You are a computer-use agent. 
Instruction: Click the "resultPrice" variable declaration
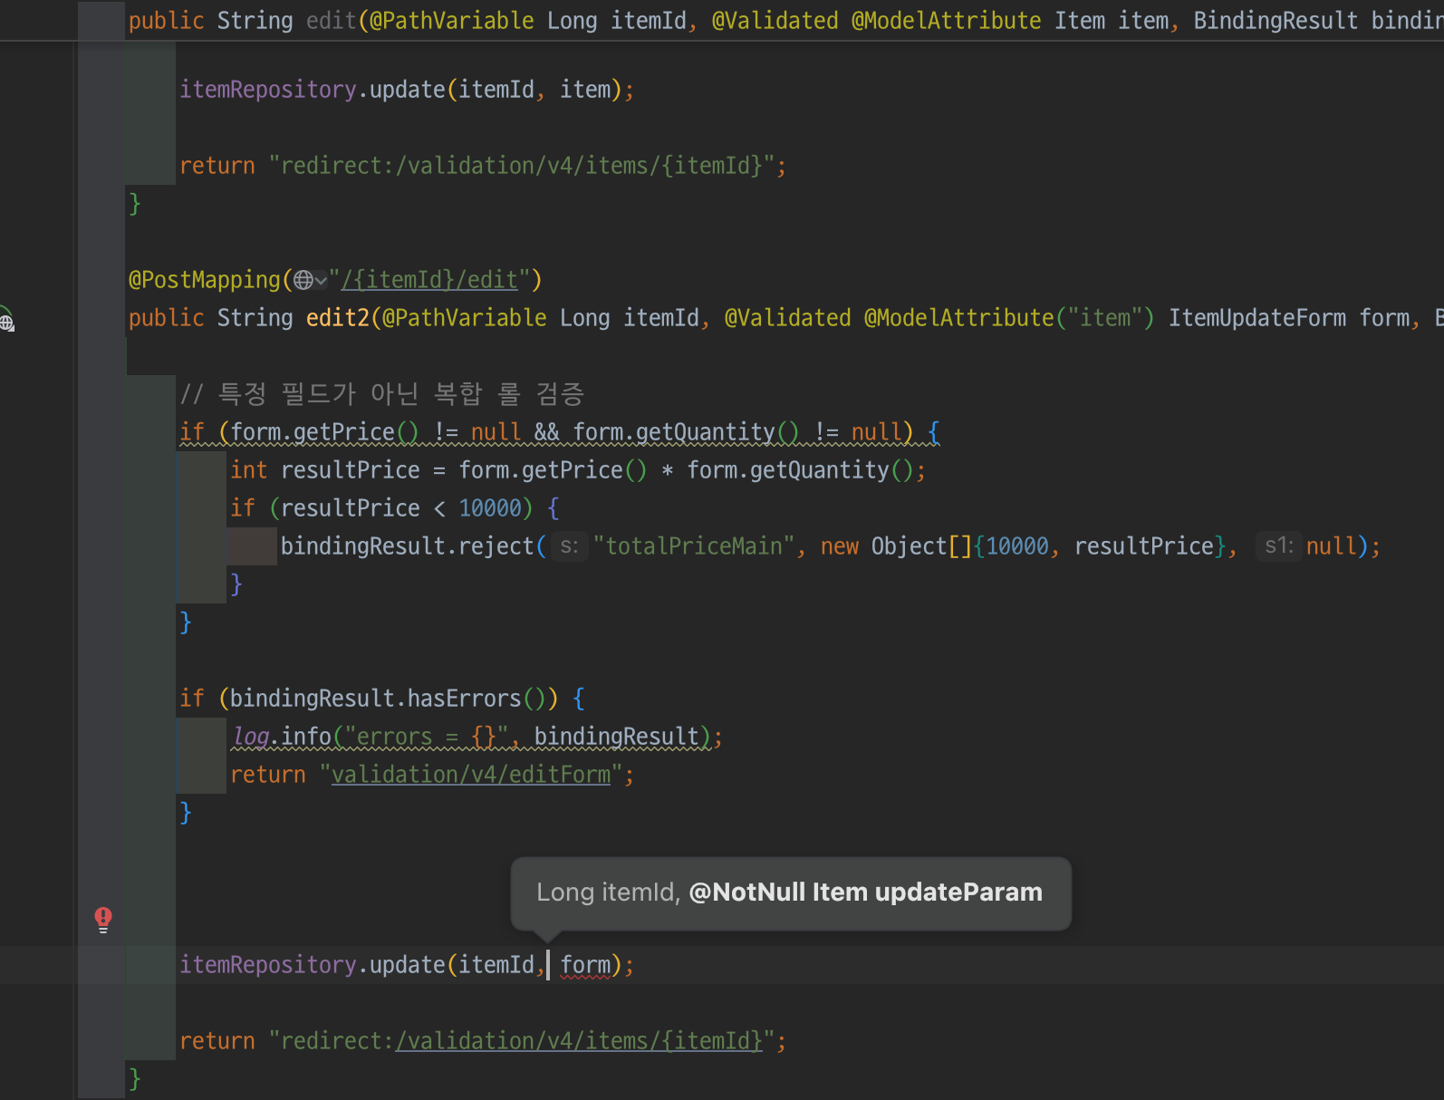click(x=350, y=470)
